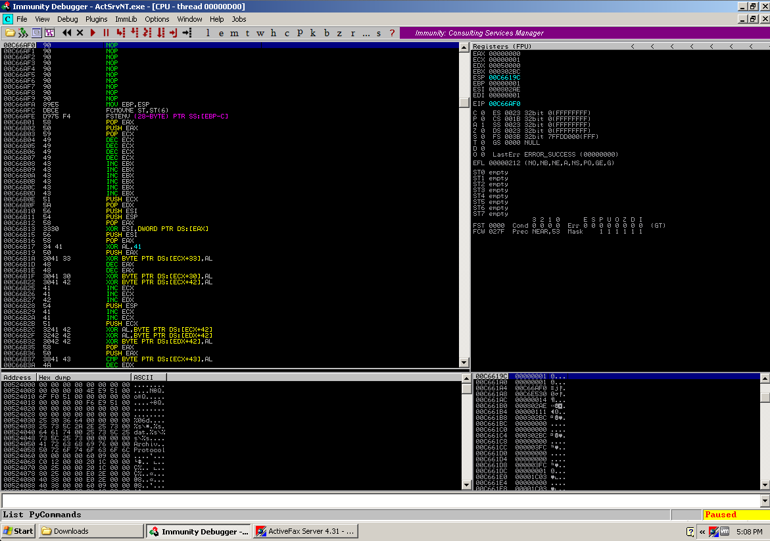This screenshot has width=770, height=541.
Task: Select the FSTENV (28-BYTE) PTR SS:[EBP-C] instruction
Action: 167,116
